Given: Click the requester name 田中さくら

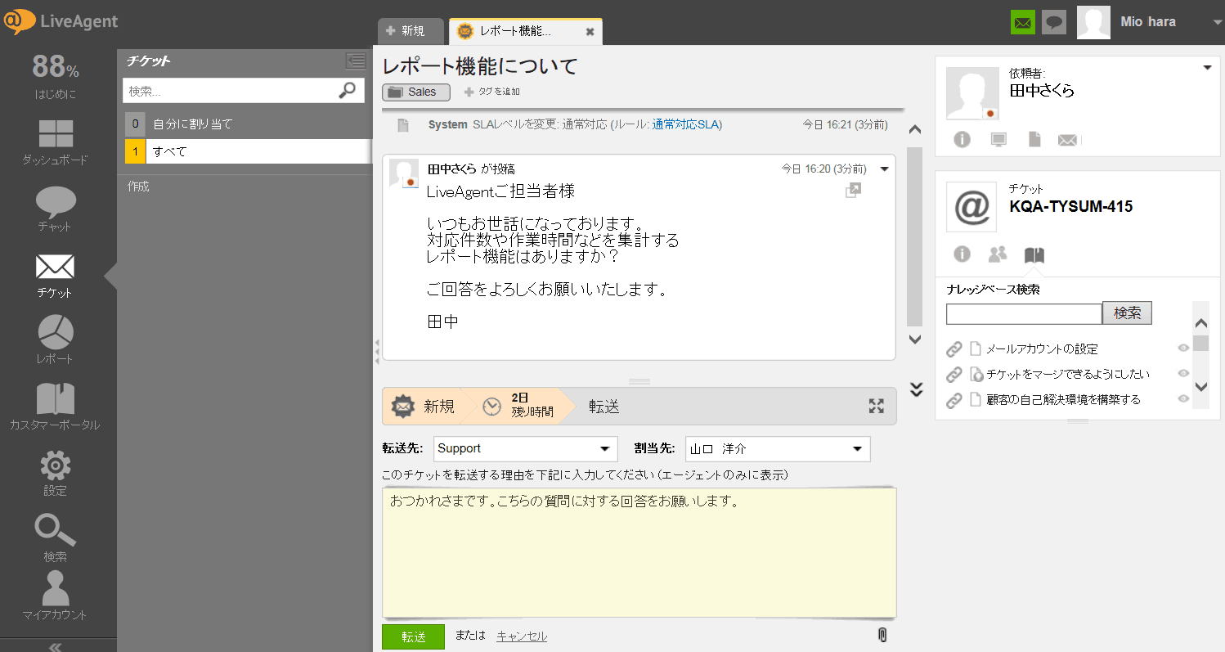Looking at the screenshot, I should (x=1042, y=90).
